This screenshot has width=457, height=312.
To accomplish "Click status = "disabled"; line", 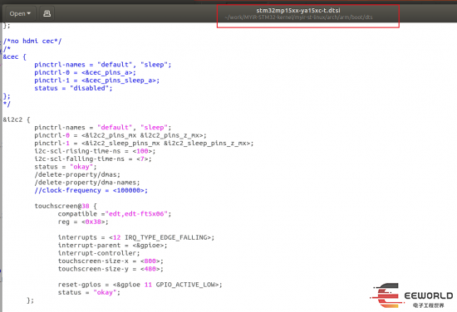I will coord(73,88).
